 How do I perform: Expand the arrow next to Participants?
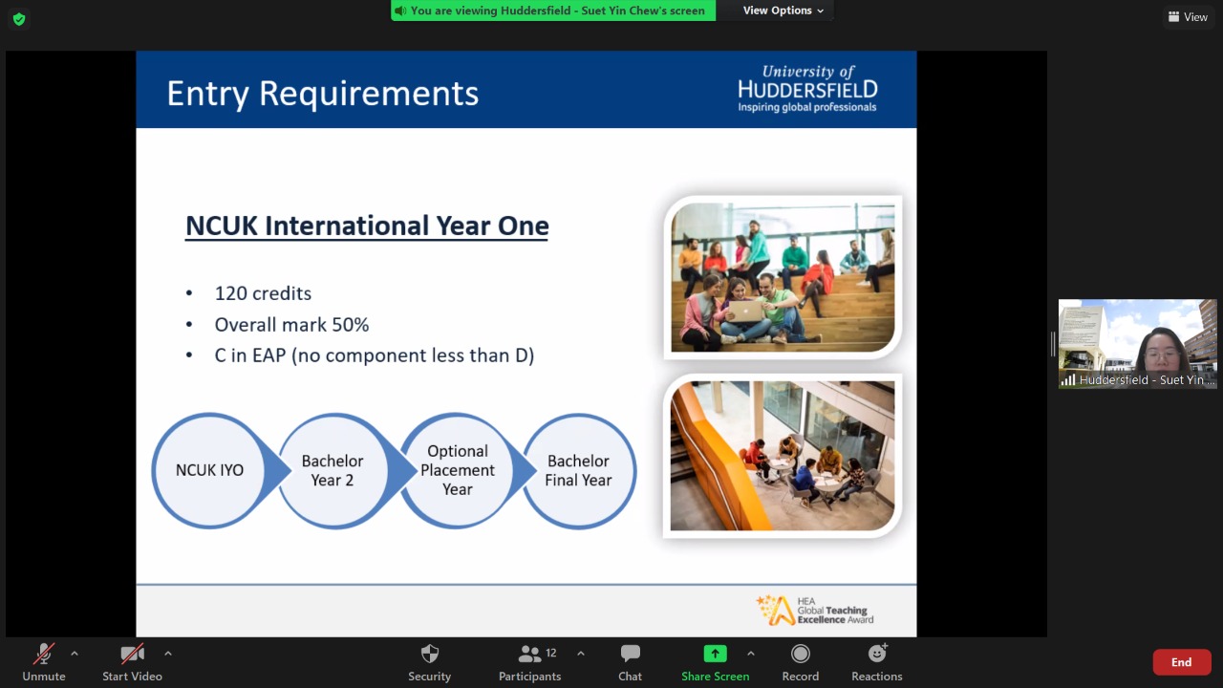point(580,654)
